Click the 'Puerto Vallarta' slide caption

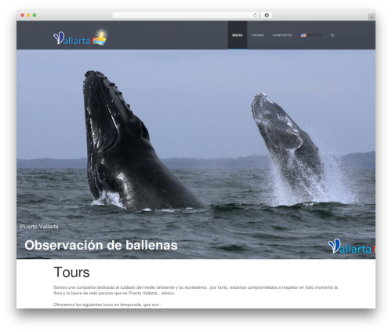point(39,227)
